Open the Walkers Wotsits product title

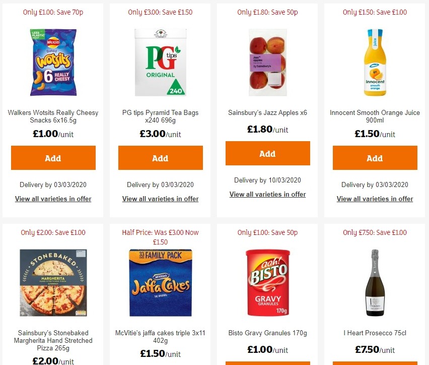click(53, 116)
